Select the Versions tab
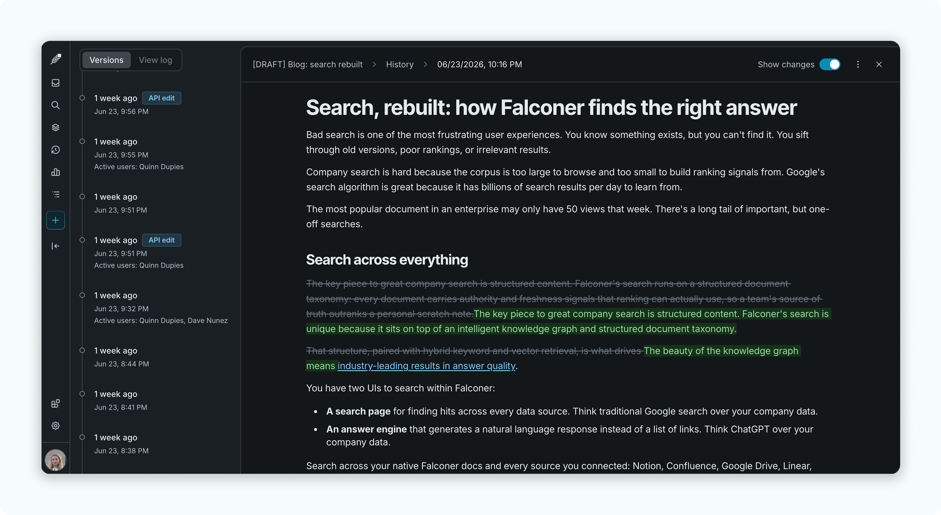Image resolution: width=941 pixels, height=515 pixels. [106, 60]
